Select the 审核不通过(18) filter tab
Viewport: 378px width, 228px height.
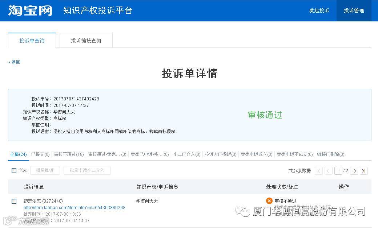(69, 154)
